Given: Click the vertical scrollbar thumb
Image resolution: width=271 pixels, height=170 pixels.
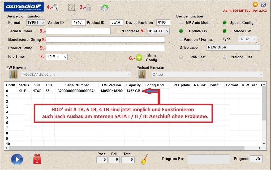Looking at the screenshot, I should [264, 103].
